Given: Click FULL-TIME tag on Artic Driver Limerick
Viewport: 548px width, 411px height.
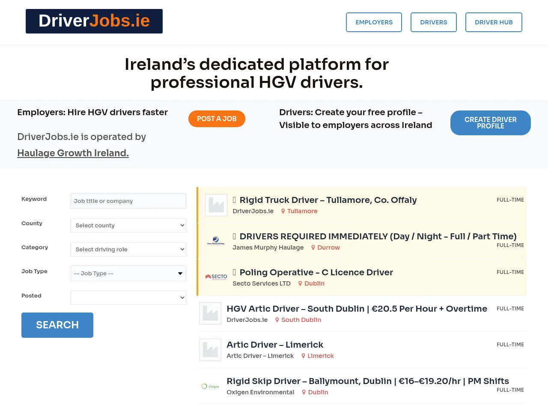Looking at the screenshot, I should 510,345.
